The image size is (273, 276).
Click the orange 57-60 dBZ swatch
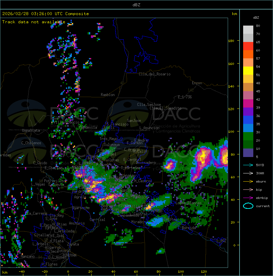pos(248,54)
